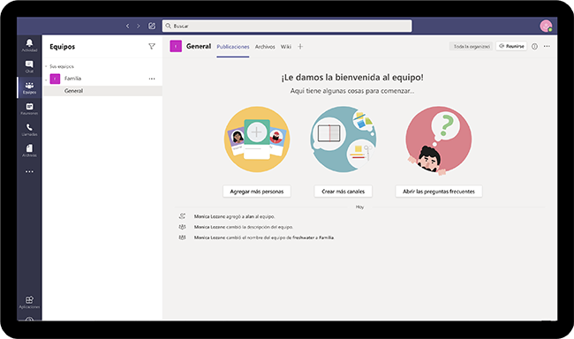574x339 pixels.
Task: Select the General channel in list
Action: [102, 91]
